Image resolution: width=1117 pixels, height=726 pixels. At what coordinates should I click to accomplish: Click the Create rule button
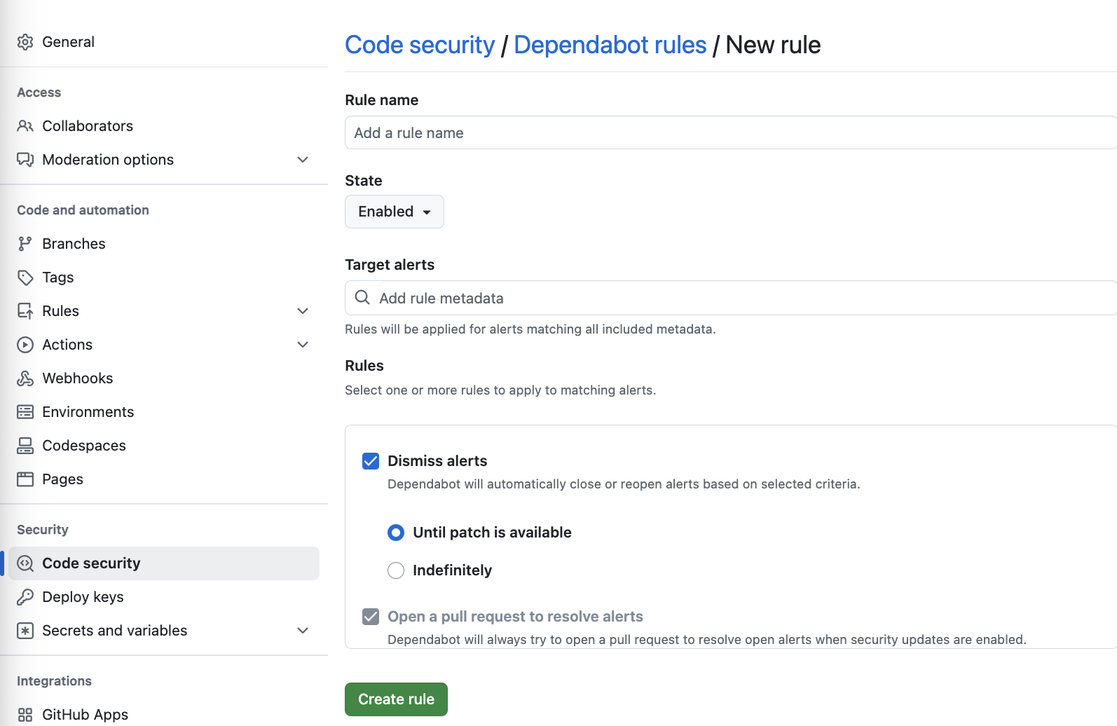[396, 699]
